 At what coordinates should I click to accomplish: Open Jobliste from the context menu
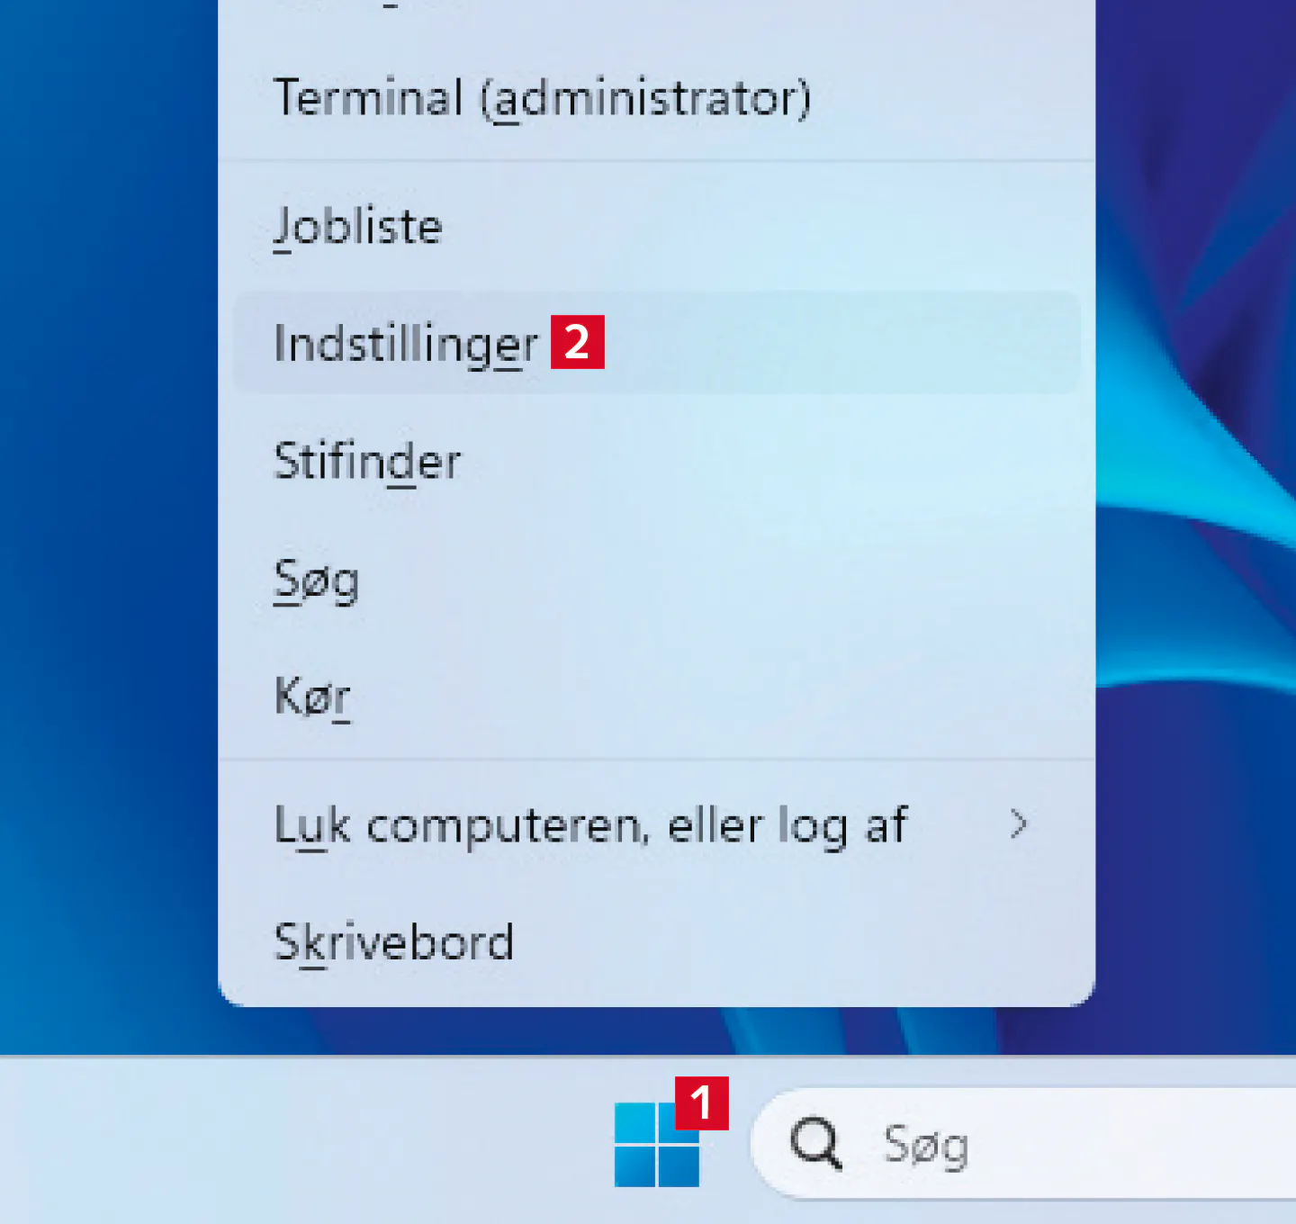pos(358,226)
